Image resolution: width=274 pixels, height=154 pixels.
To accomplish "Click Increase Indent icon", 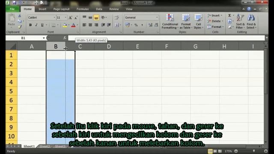I will pyautogui.click(x=109, y=25).
